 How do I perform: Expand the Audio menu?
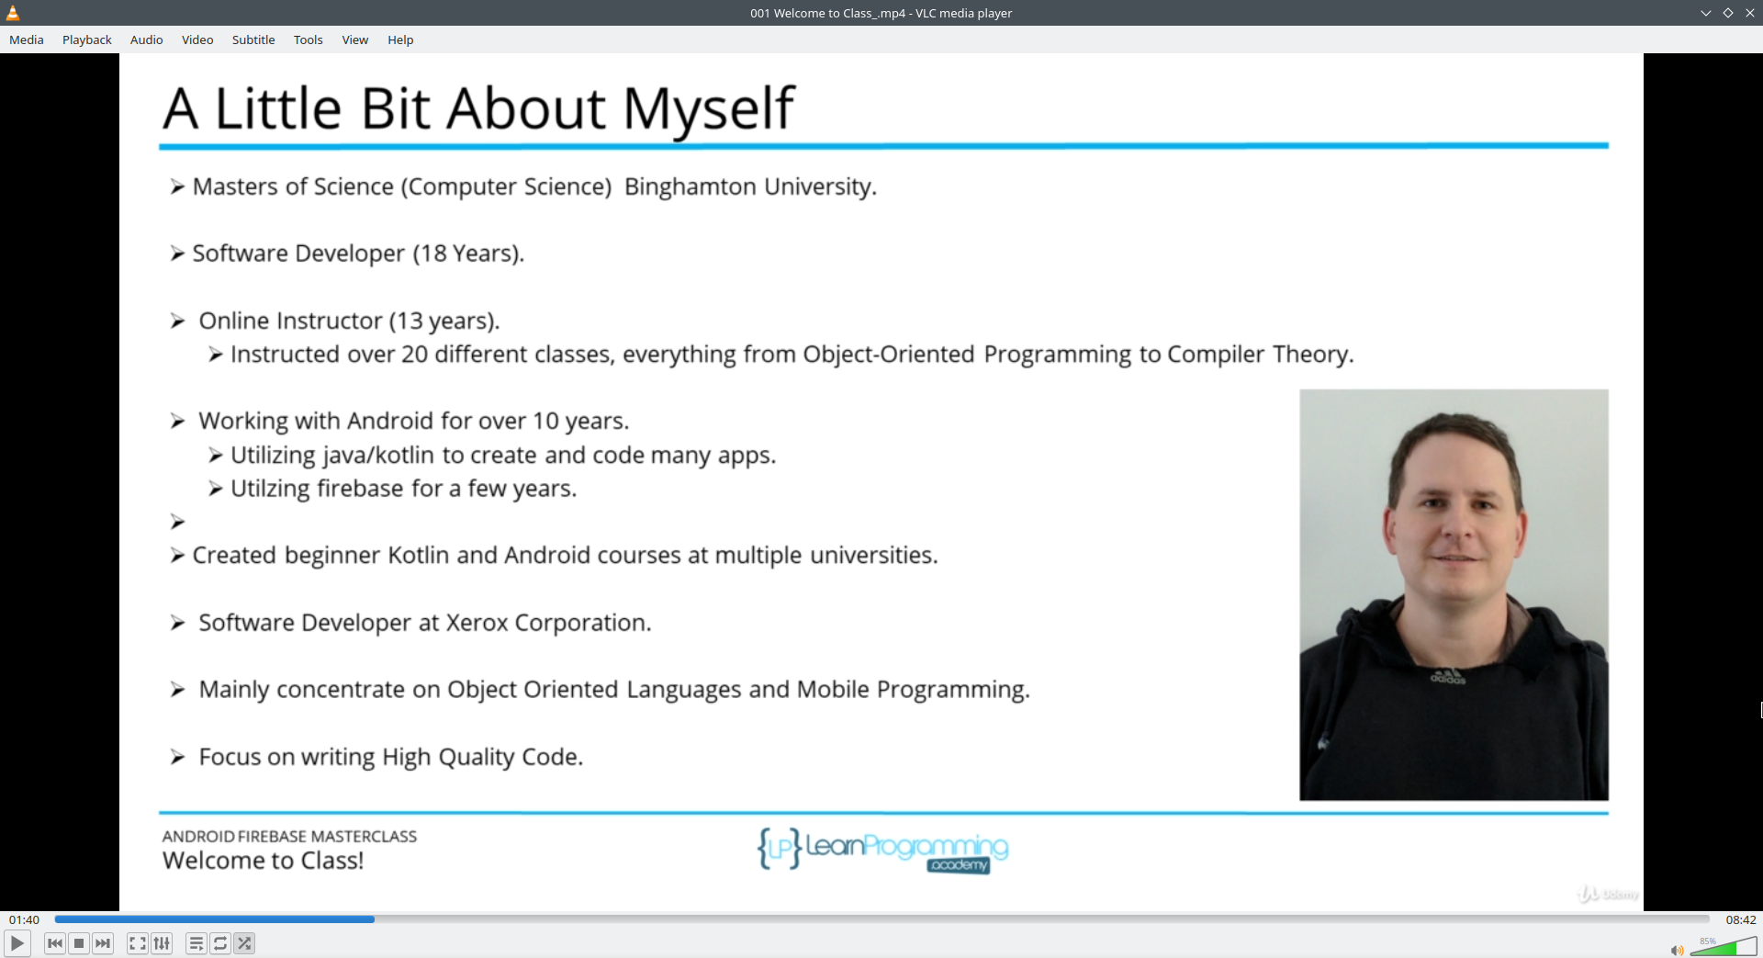point(147,39)
